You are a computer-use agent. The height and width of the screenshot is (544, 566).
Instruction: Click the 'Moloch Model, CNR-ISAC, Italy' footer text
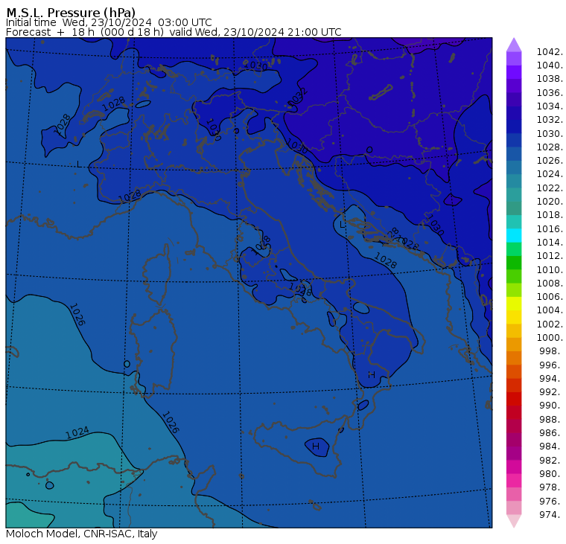[x=82, y=534]
